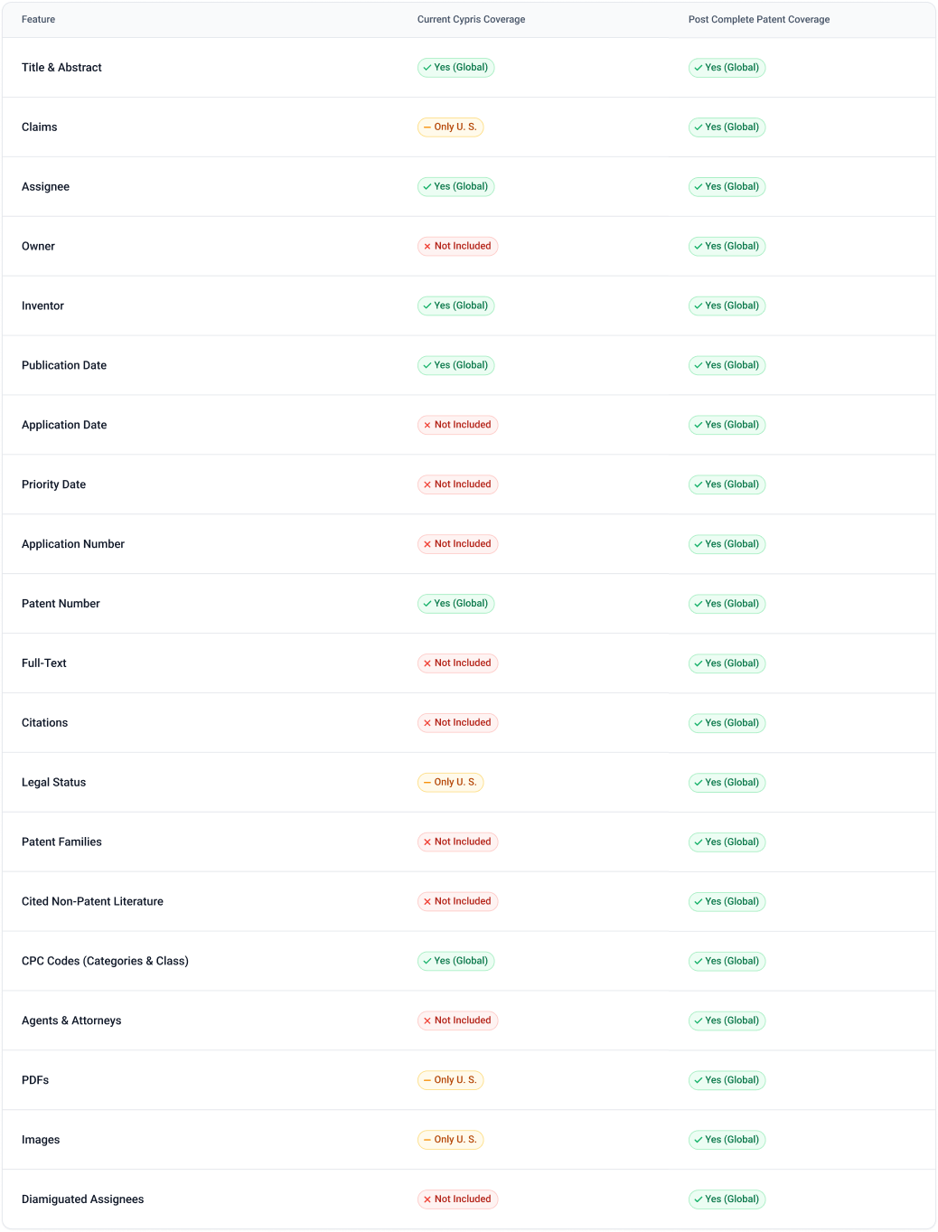Screen dimensions: 938x1232
Task: Click the 'Only U. S.' badge for Claims
Action: [450, 127]
